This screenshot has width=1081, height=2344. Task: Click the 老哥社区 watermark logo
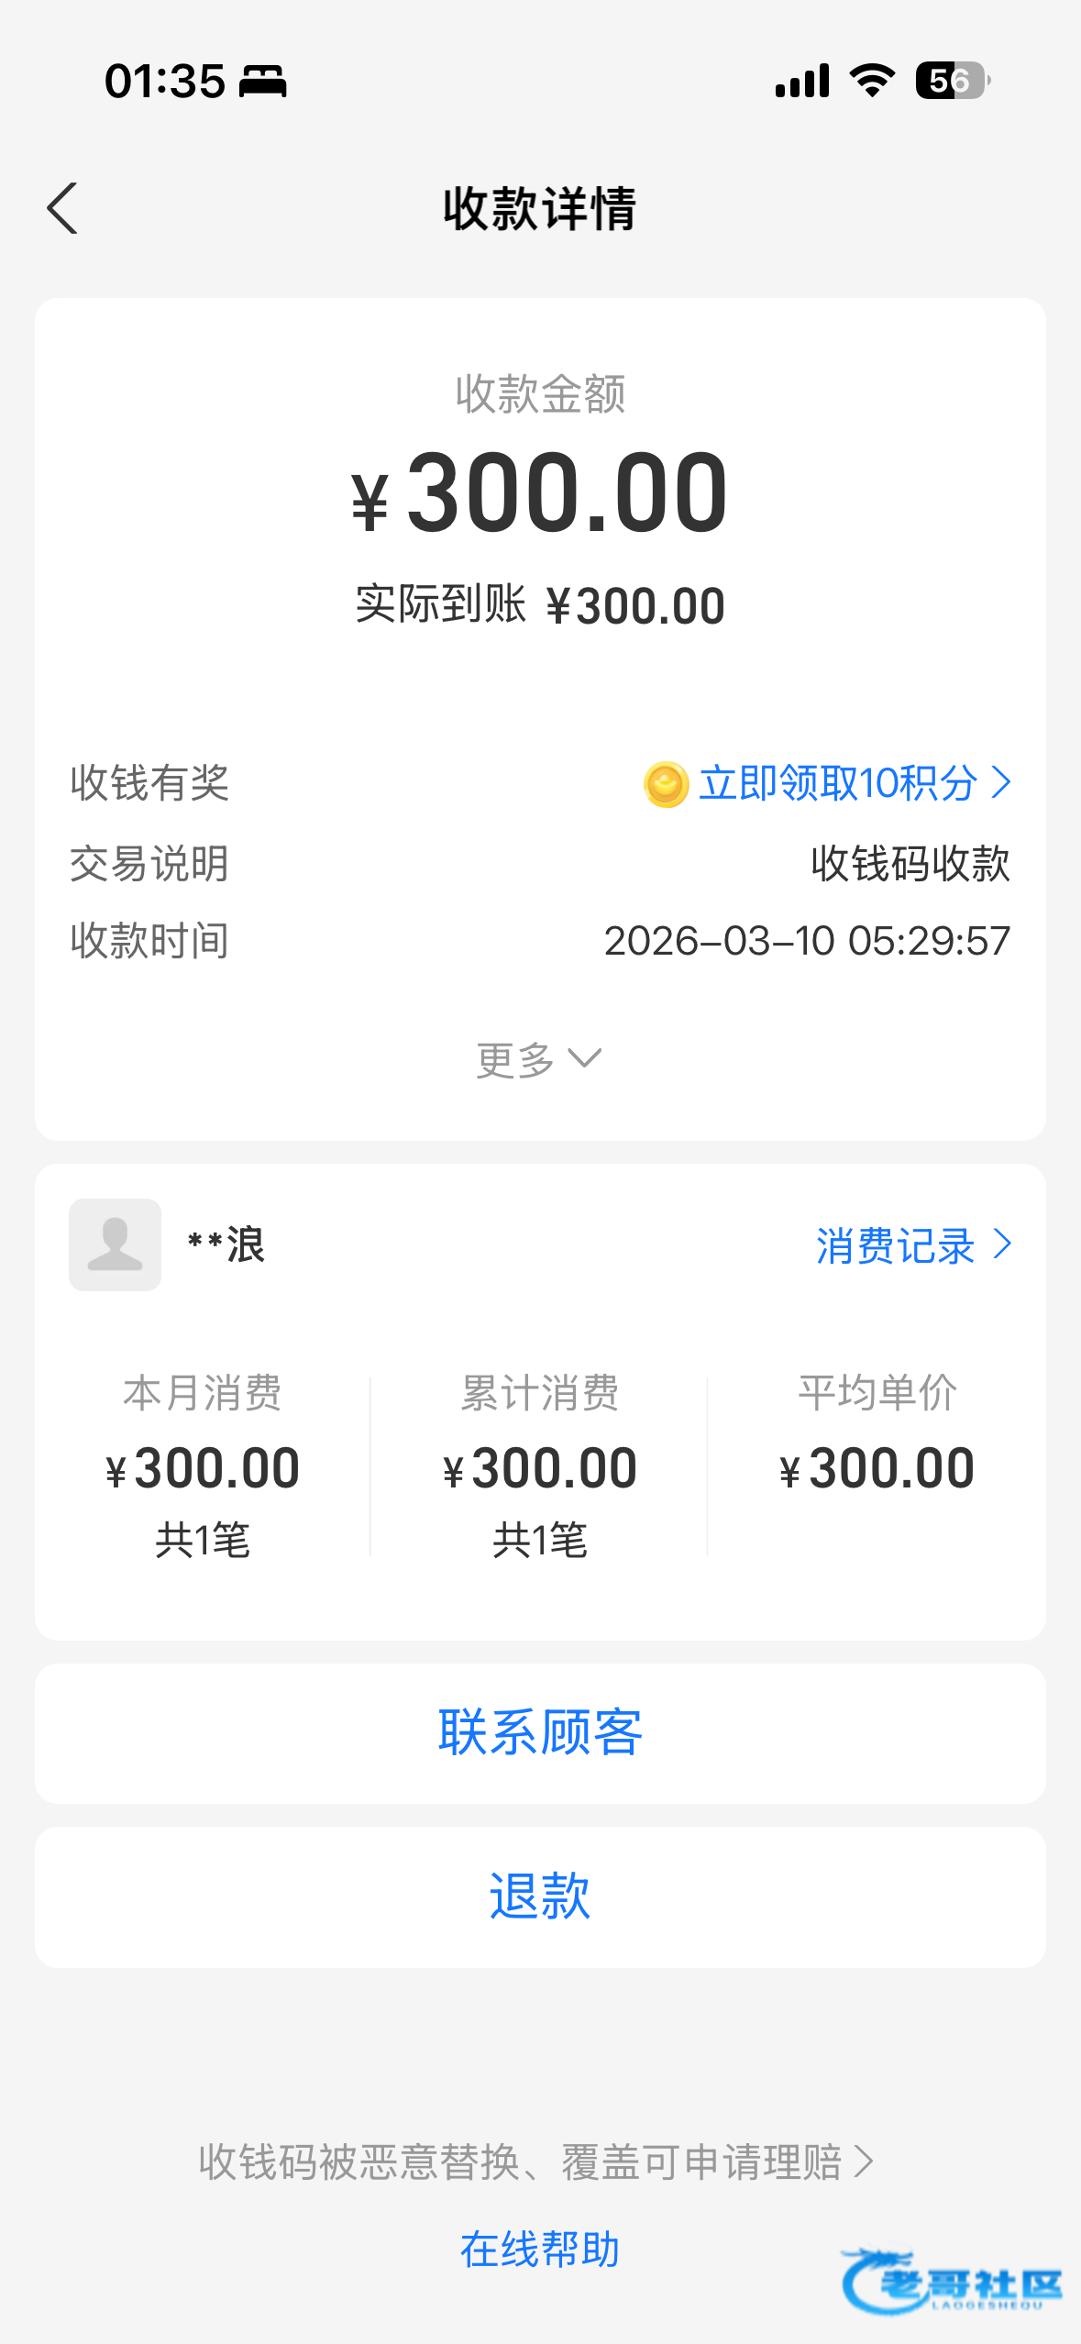[952, 2282]
